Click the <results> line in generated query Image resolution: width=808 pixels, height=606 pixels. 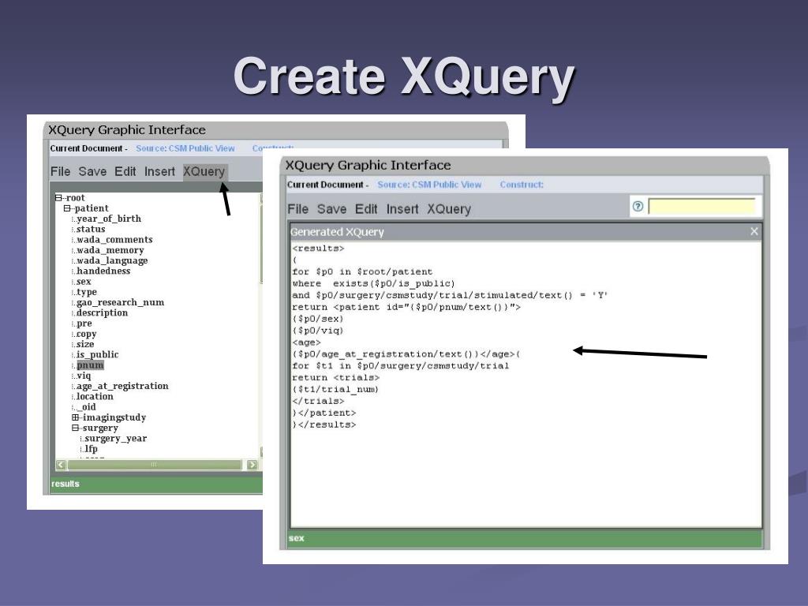(x=318, y=249)
